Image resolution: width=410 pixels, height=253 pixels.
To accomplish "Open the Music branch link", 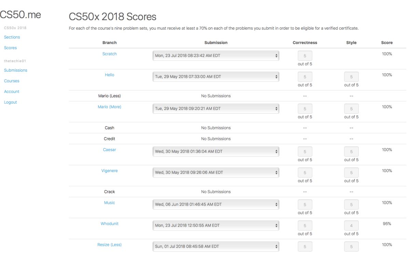I will pyautogui.click(x=109, y=202).
